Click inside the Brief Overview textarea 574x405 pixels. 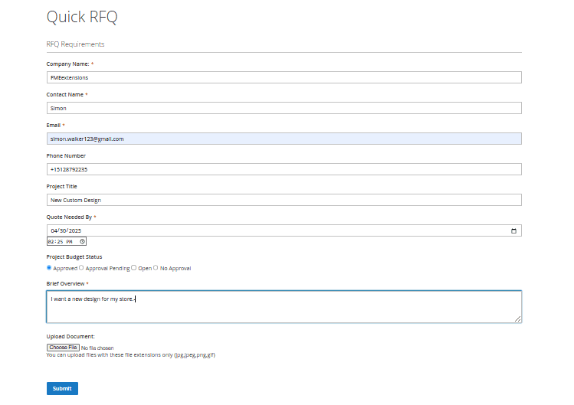(284, 307)
